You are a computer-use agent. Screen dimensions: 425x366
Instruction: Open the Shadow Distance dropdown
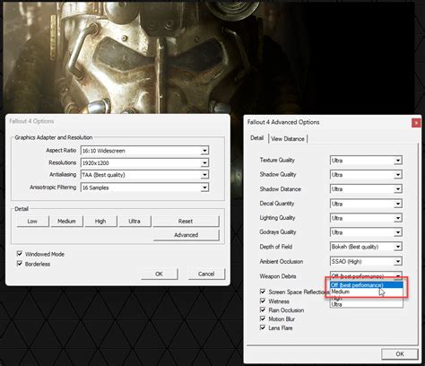point(366,189)
